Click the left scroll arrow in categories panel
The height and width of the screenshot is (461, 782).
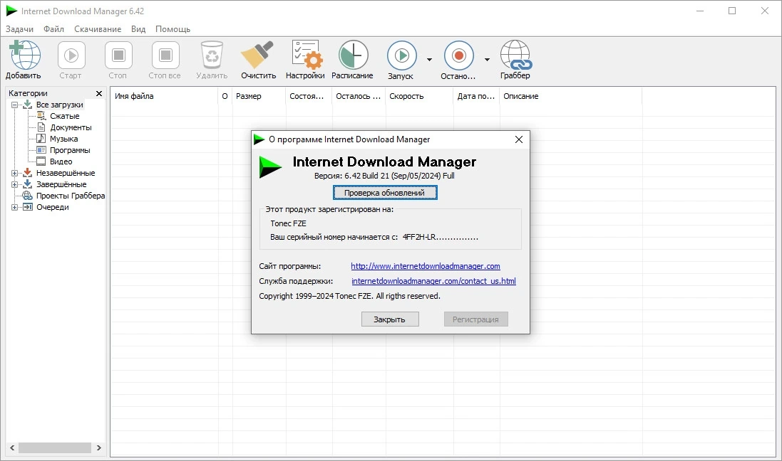click(x=12, y=447)
